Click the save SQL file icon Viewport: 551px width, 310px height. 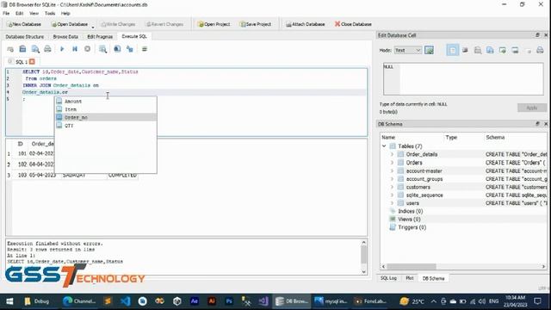[x=35, y=49]
